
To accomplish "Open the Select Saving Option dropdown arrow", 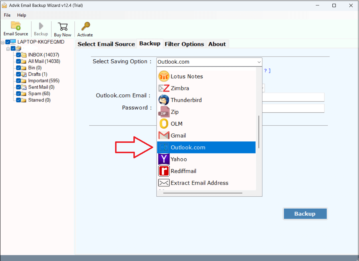I will tap(259, 62).
